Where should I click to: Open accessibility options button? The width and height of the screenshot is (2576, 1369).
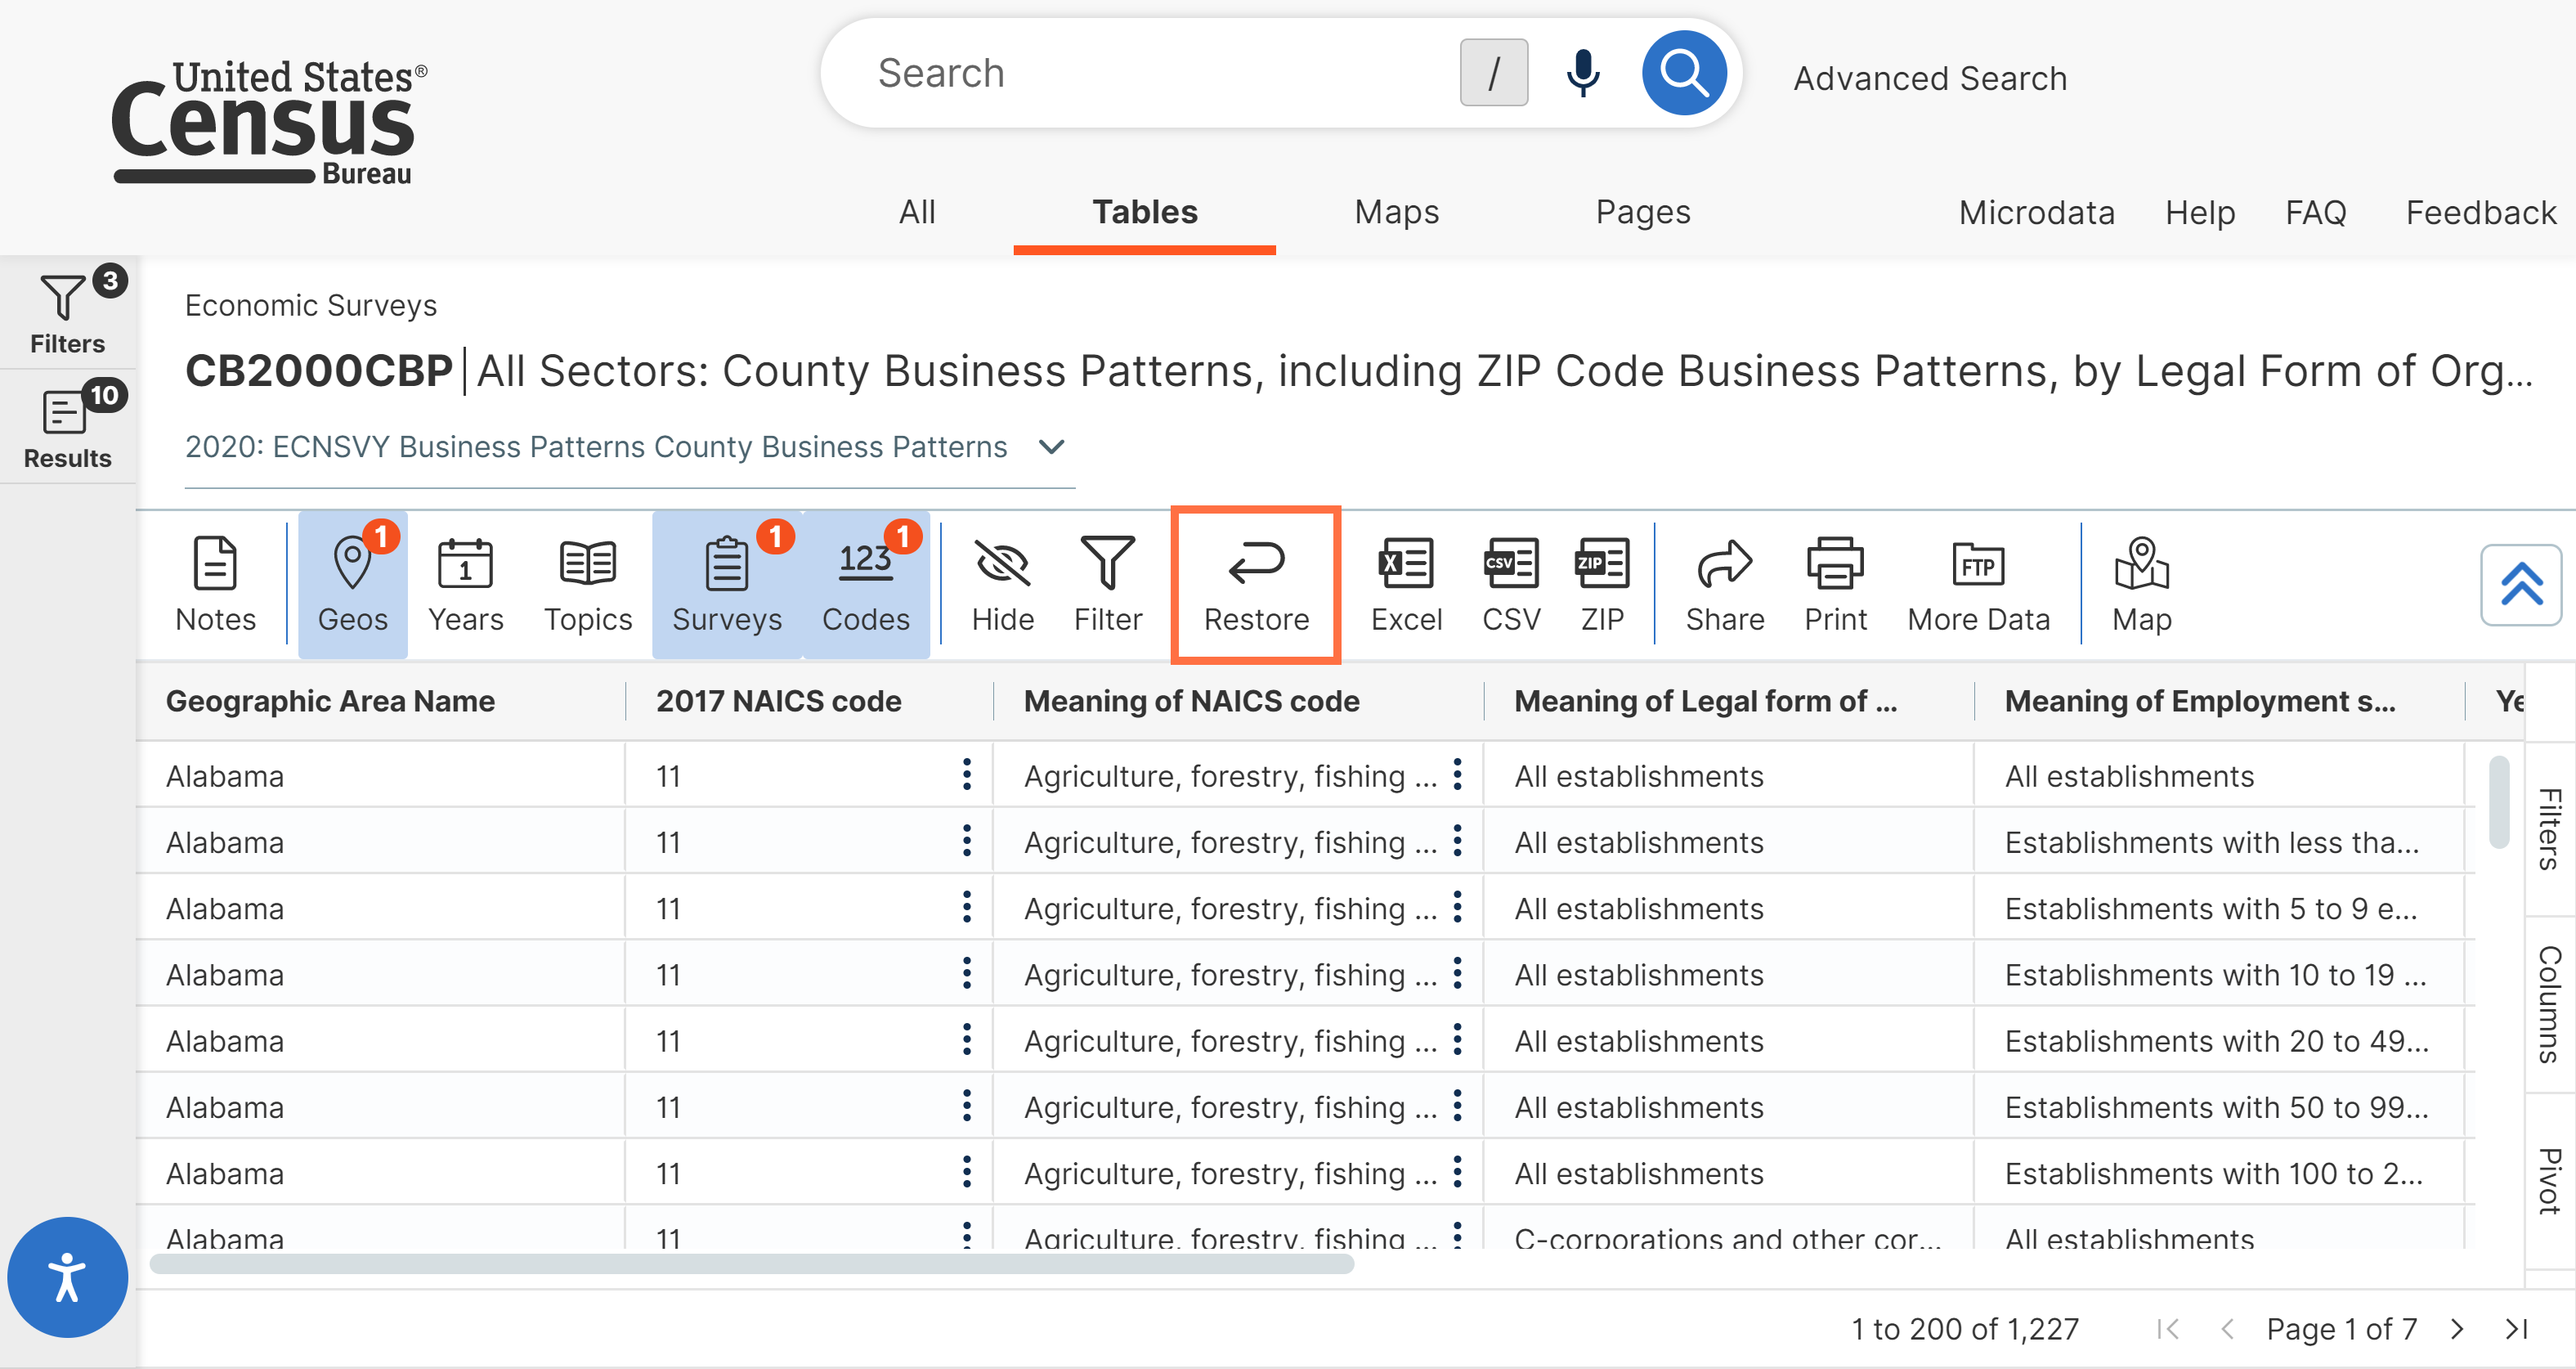pyautogui.click(x=67, y=1277)
